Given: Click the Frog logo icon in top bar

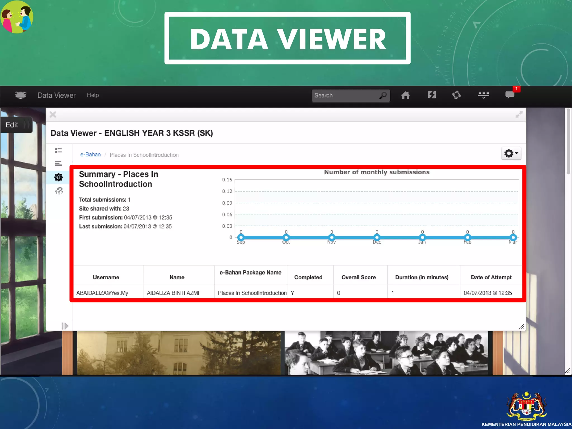Looking at the screenshot, I should [x=20, y=95].
